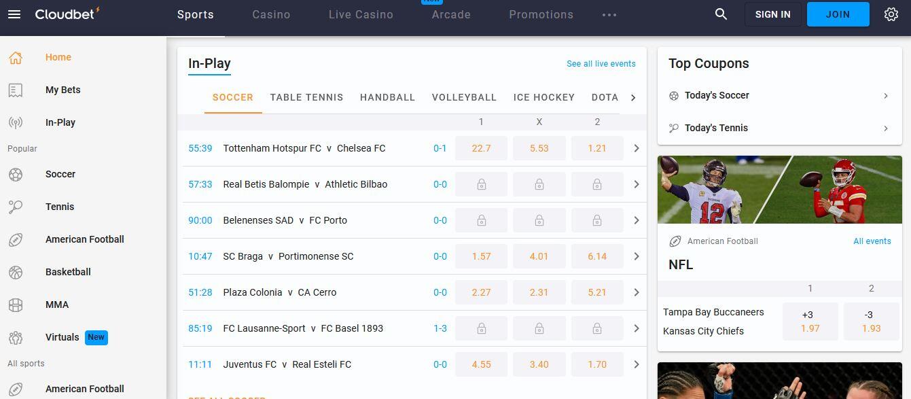Click the My Bets receipt icon

16,90
